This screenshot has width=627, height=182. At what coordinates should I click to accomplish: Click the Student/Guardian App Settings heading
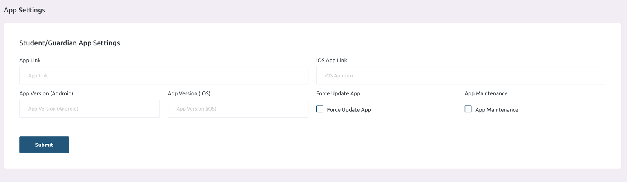coord(69,43)
